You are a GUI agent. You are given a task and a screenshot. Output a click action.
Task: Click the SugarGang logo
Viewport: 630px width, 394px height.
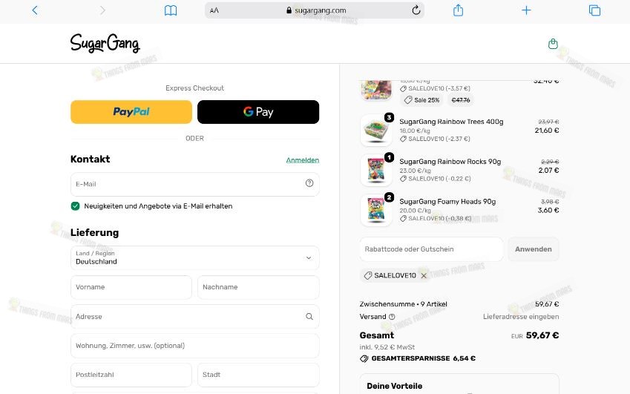click(x=105, y=43)
